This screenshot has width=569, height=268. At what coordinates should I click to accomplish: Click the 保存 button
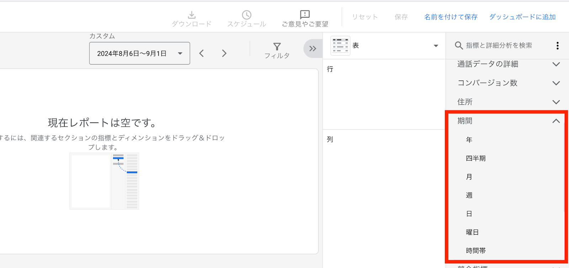(401, 17)
